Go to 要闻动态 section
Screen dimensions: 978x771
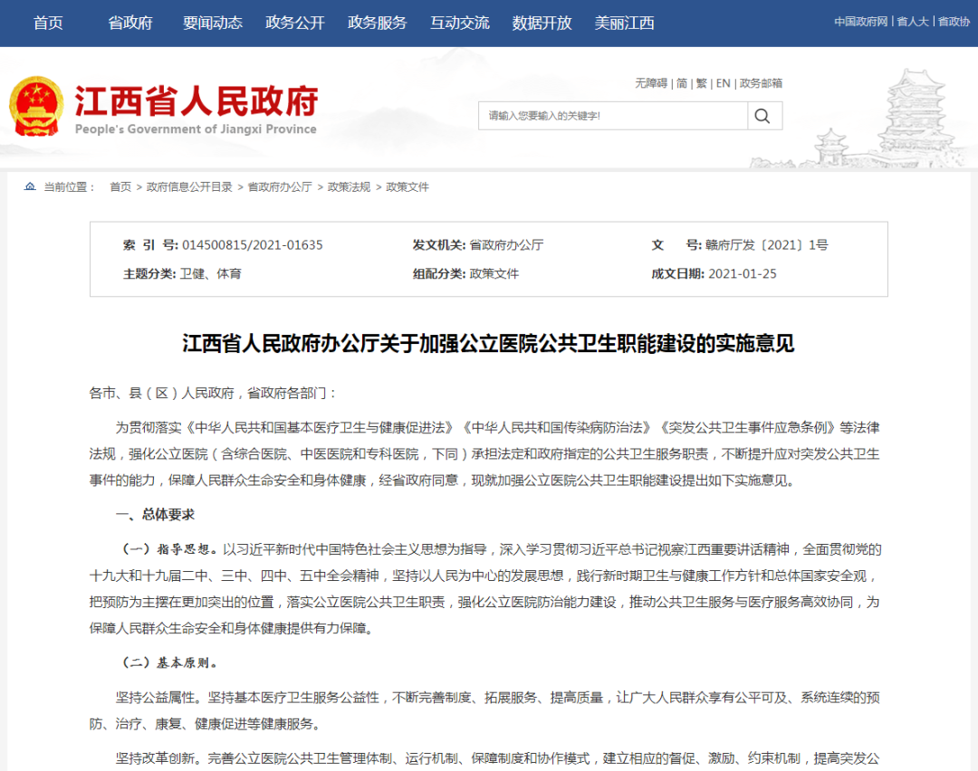(213, 23)
